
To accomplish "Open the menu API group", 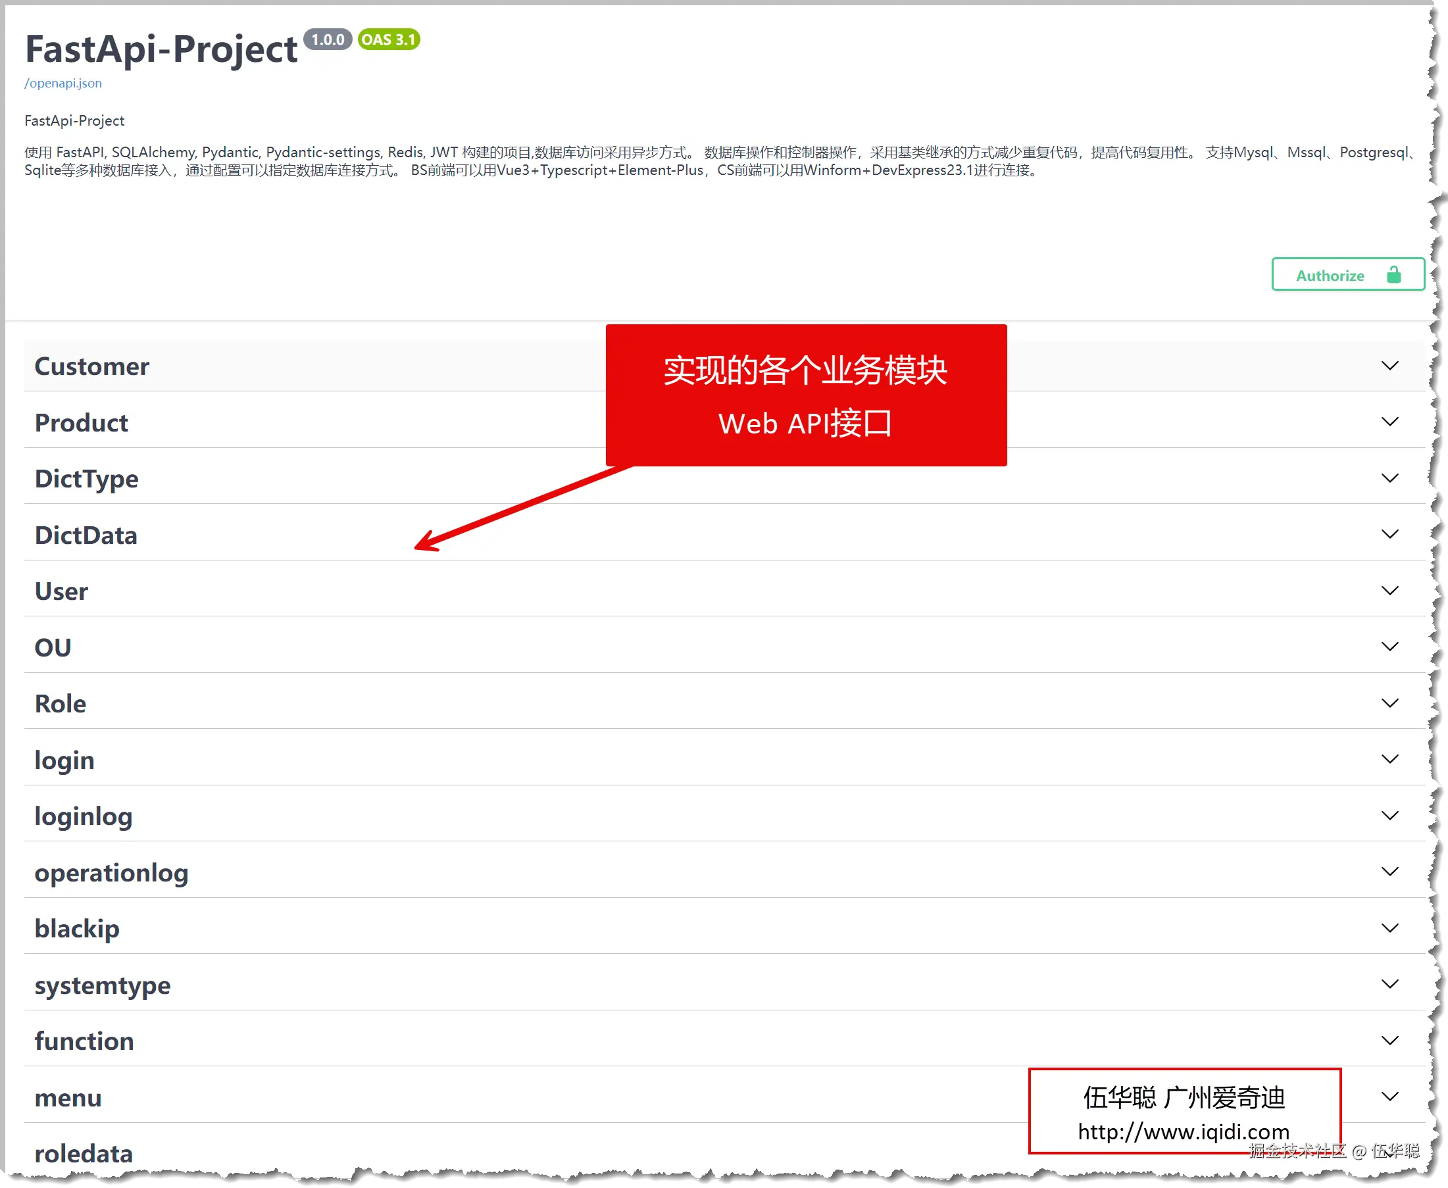I will pyautogui.click(x=68, y=1098).
